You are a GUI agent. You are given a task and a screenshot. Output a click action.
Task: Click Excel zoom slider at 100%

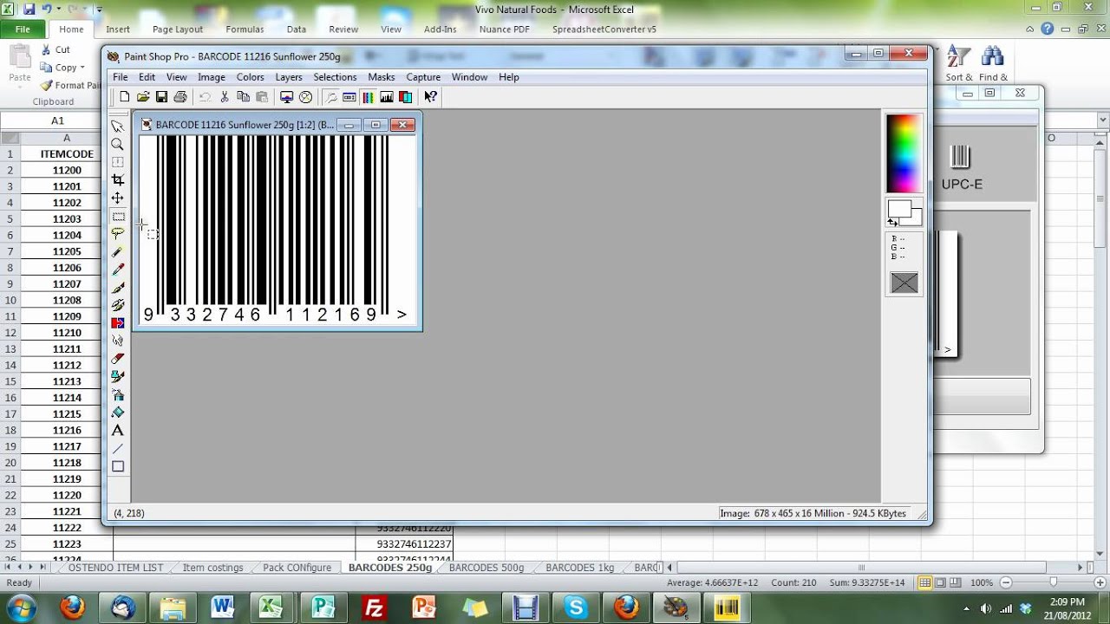1053,582
